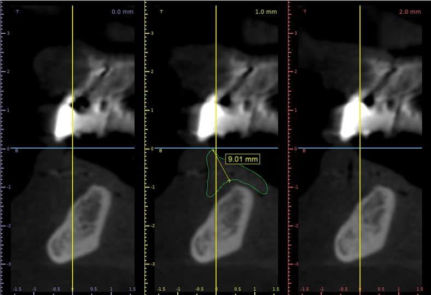
Task: Click the 9.01 mm measurement label
Action: 242,160
